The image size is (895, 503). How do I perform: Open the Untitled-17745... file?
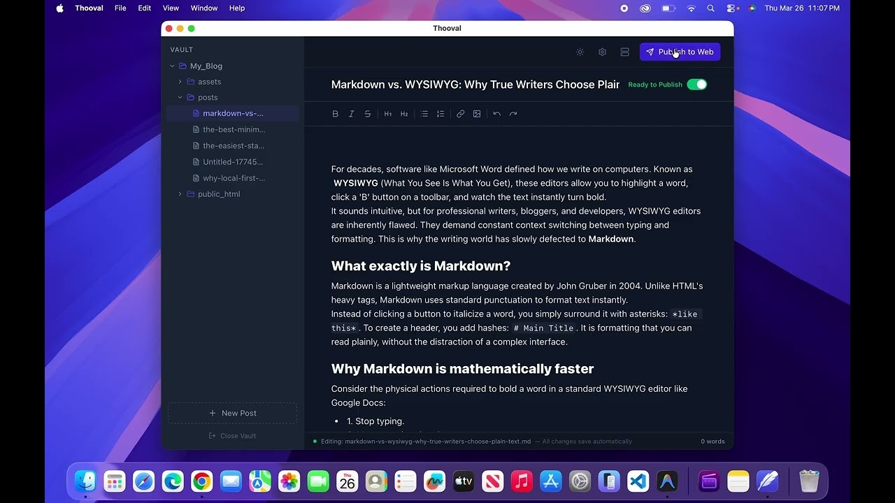click(233, 162)
